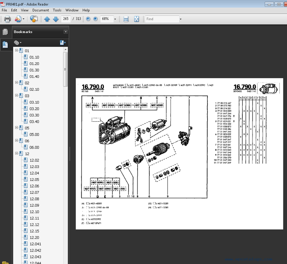This screenshot has height=264, width=287.
Task: Open the Bookmarks options gear menu
Action: pyautogui.click(x=17, y=43)
